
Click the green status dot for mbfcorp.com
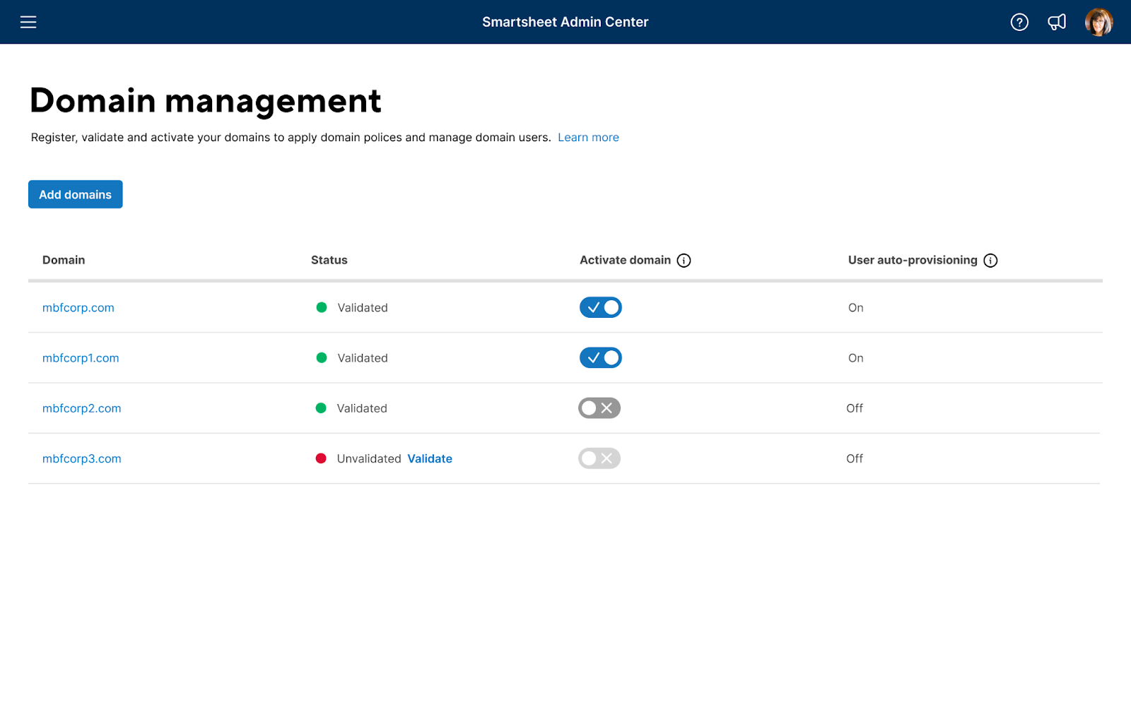point(322,307)
